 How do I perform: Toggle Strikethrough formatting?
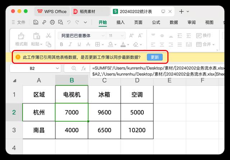point(88,44)
